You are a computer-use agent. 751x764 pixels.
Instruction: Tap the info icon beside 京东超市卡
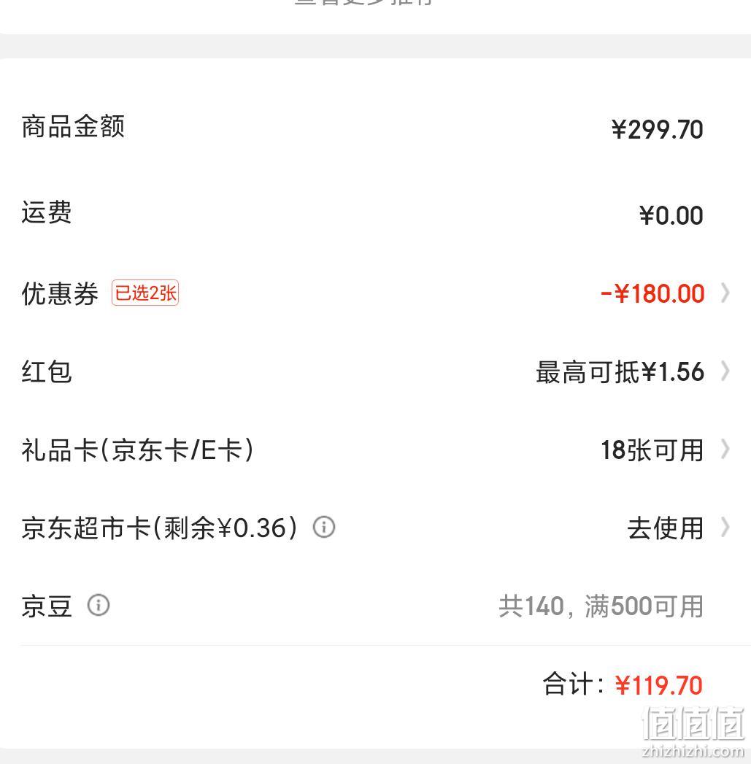coord(323,527)
